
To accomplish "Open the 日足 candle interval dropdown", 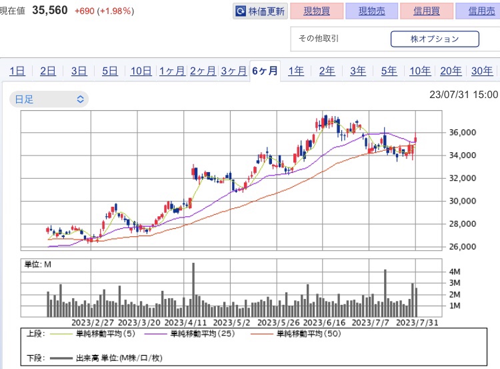I will pos(49,99).
